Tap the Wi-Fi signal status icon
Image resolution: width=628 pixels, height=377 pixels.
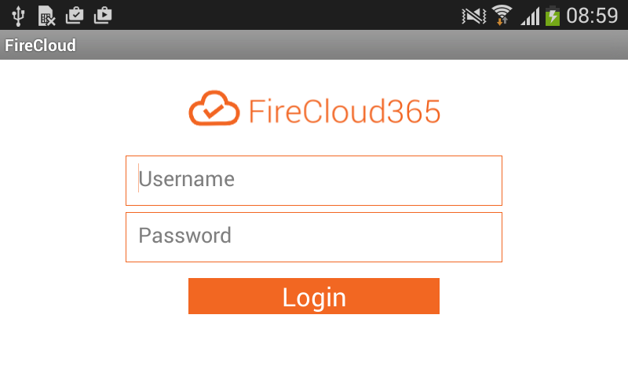(501, 15)
